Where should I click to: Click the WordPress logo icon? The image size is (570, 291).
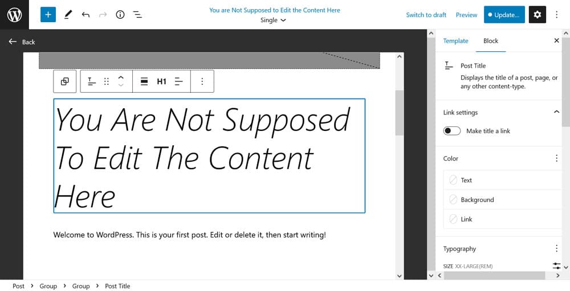[14, 15]
